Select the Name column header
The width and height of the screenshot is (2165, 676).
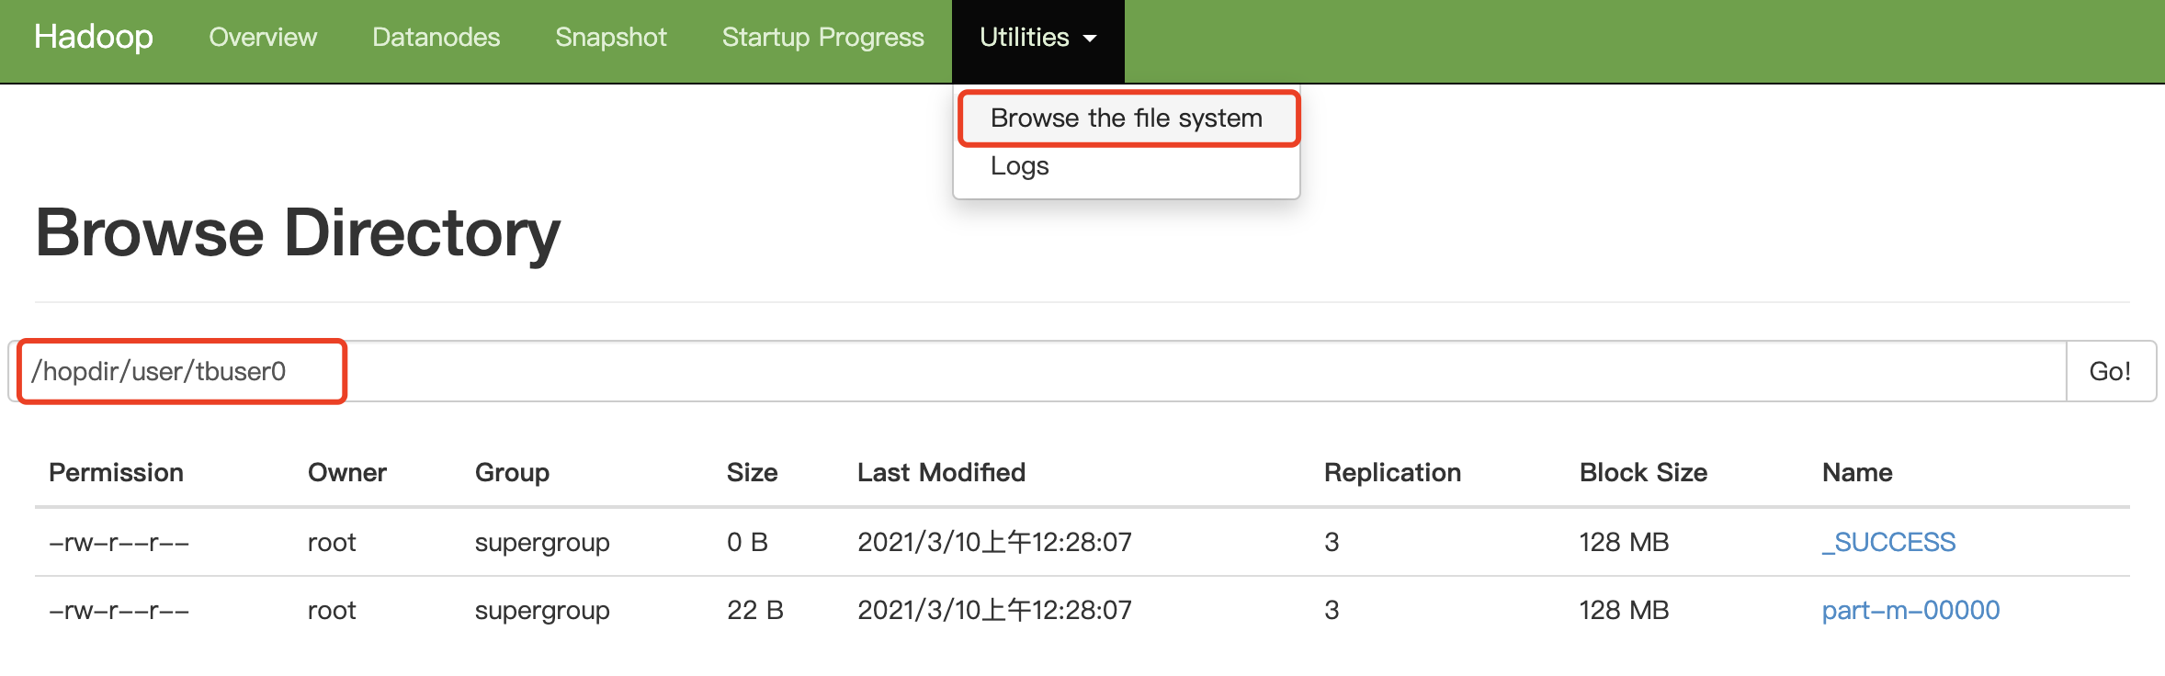pos(1857,472)
